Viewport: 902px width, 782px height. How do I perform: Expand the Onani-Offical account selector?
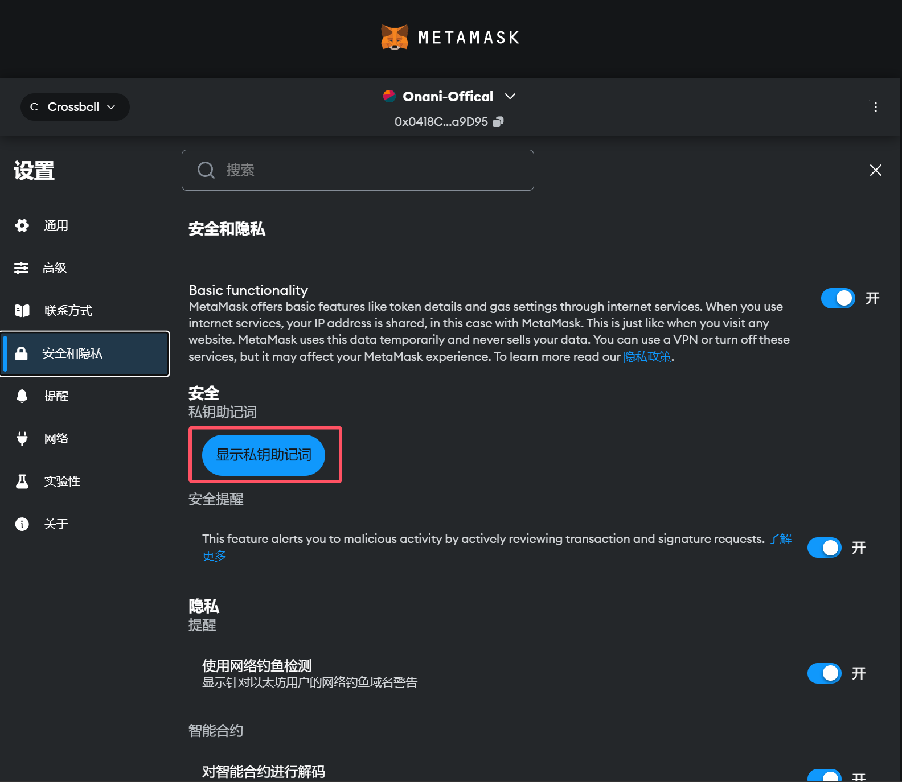click(510, 96)
